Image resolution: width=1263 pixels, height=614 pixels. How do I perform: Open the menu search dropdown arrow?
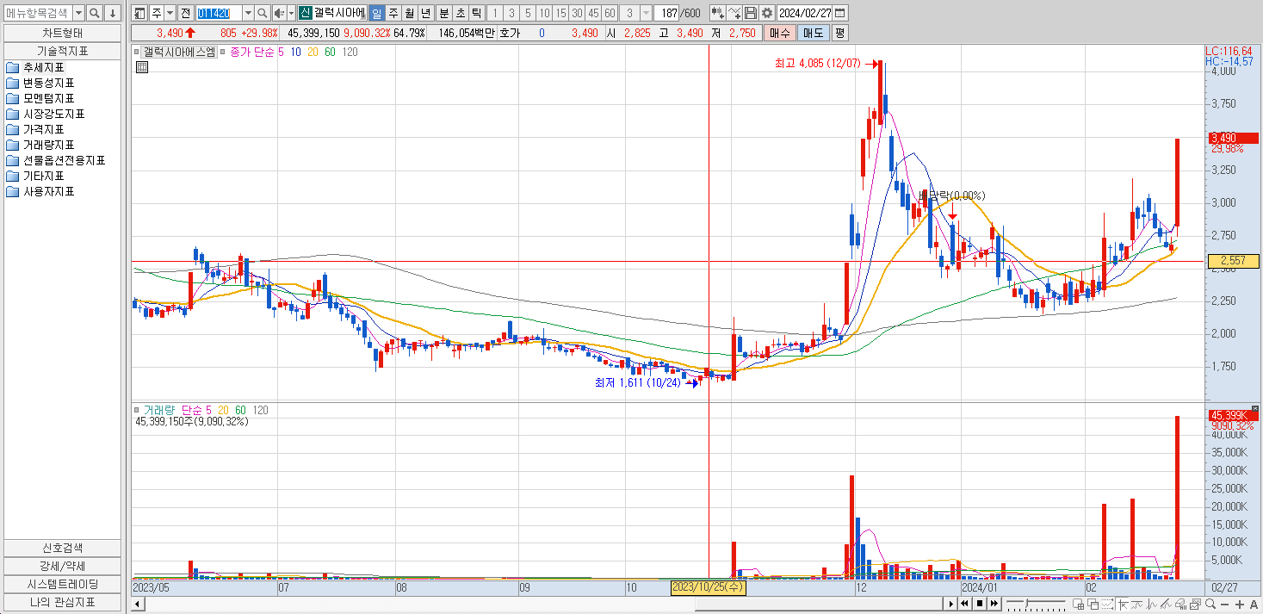(78, 13)
